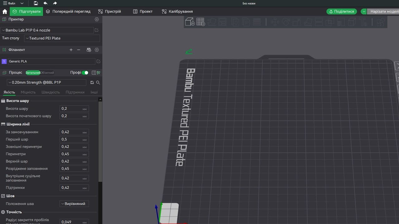Select the Міцність settings tab
The width and height of the screenshot is (399, 224).
pos(28,92)
